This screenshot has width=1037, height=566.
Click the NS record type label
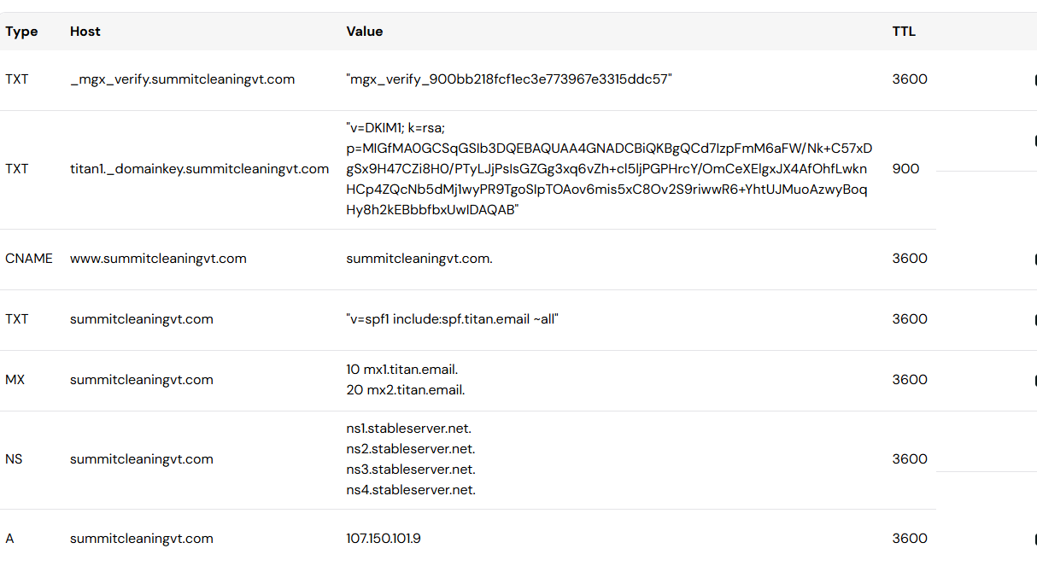click(14, 459)
